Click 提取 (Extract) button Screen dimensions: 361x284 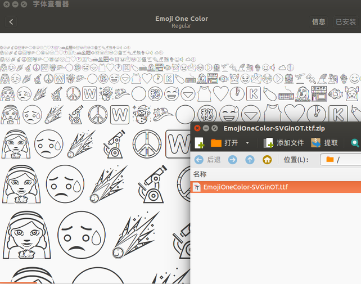[324, 143]
